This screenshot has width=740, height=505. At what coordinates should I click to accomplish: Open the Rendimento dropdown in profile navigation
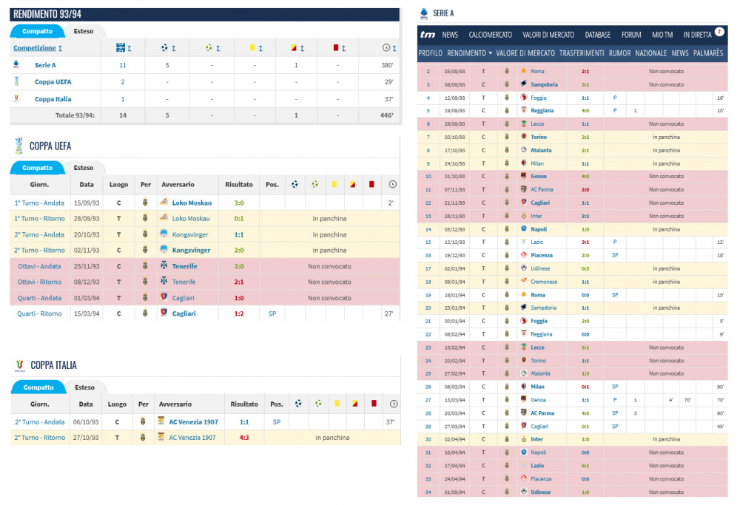470,53
